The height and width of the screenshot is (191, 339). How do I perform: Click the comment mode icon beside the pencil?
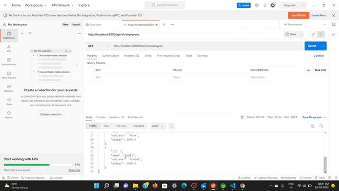(x=320, y=34)
